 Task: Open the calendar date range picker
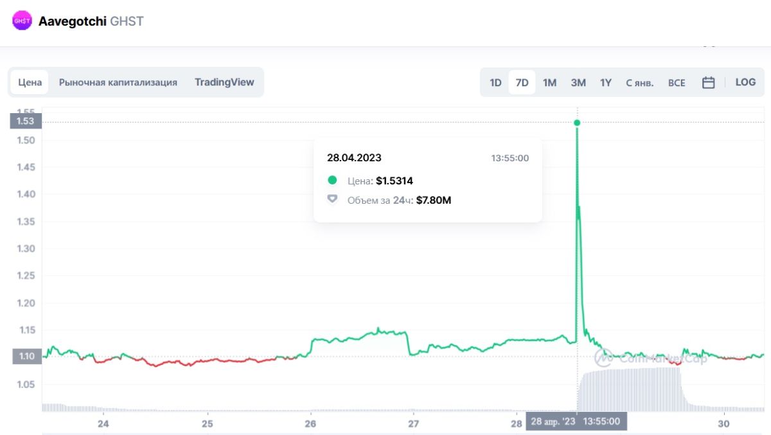point(708,83)
